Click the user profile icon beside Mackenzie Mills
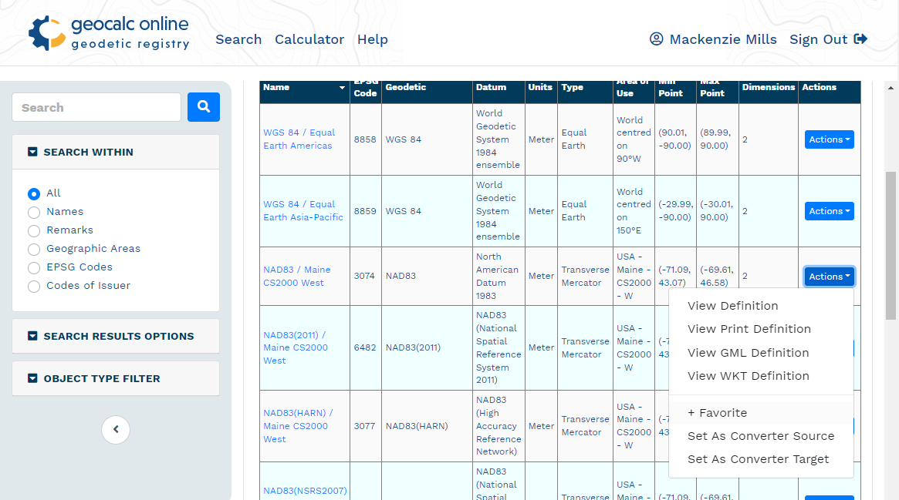This screenshot has width=899, height=500. click(657, 39)
